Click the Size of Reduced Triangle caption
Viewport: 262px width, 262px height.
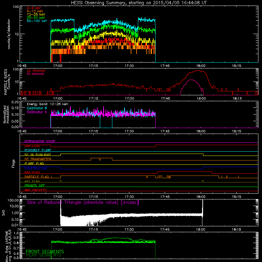click(x=83, y=202)
